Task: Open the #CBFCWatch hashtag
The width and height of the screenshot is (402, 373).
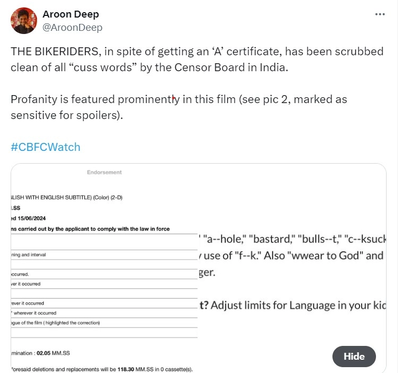Action: click(45, 147)
